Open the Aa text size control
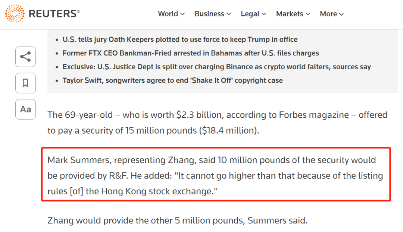The width and height of the screenshot is (403, 232). [25, 109]
